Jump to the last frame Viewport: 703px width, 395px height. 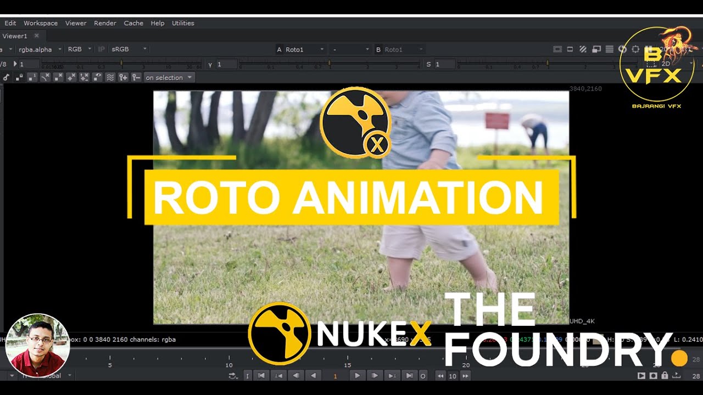point(409,376)
